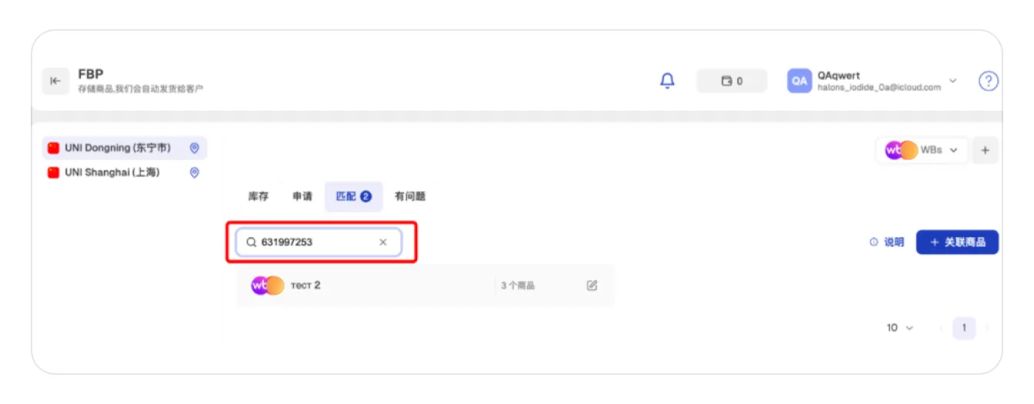Open the help question mark icon
Viewport: 1034px width, 404px height.
pos(989,81)
